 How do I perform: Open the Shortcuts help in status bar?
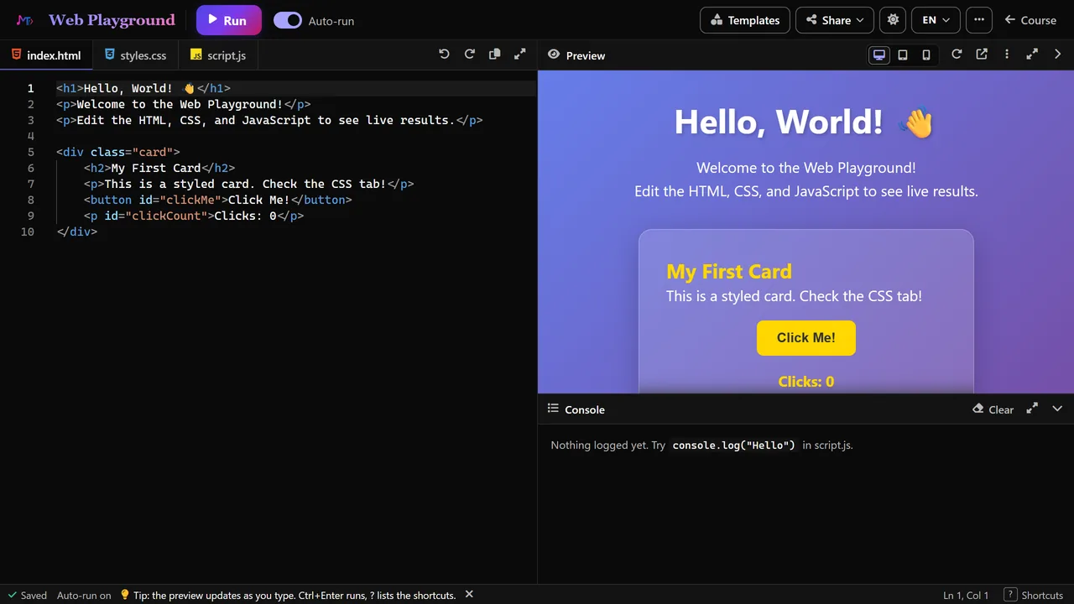click(x=1034, y=595)
